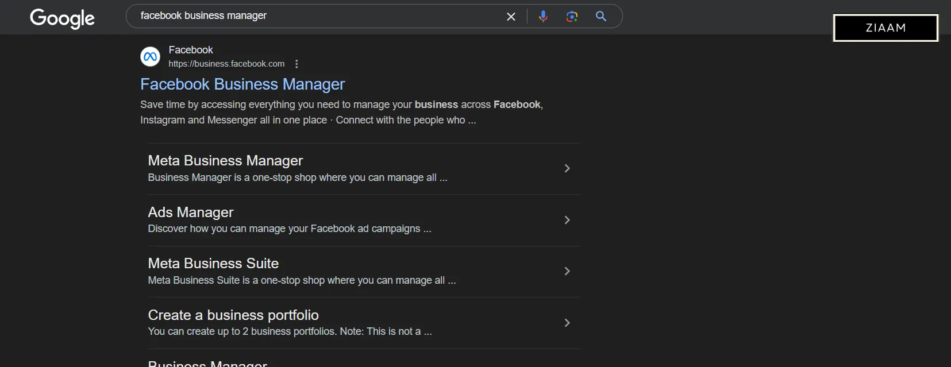Expand the Meta Business Suite chevron

pyautogui.click(x=567, y=271)
